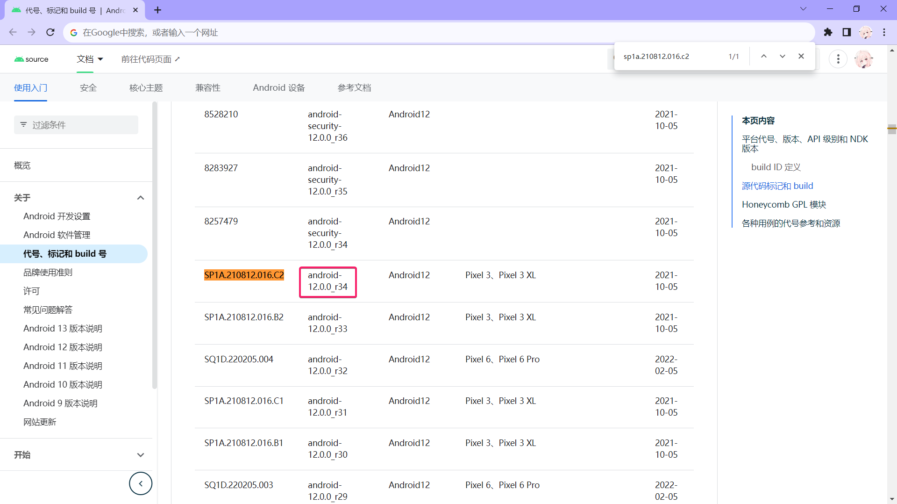This screenshot has width=897, height=504.
Task: Click the Android source logo
Action: pos(31,59)
